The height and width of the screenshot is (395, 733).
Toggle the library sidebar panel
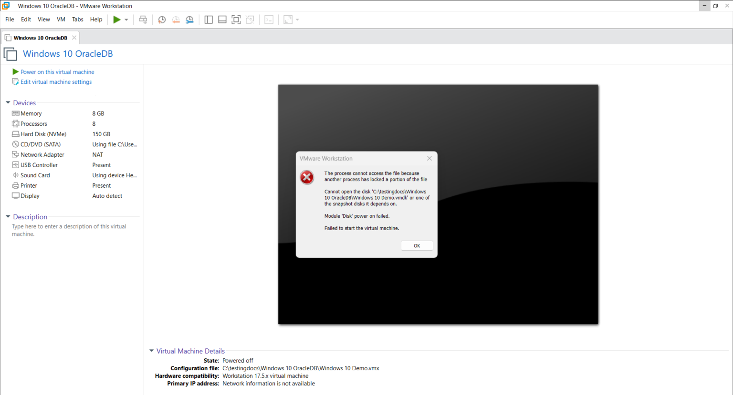[209, 20]
